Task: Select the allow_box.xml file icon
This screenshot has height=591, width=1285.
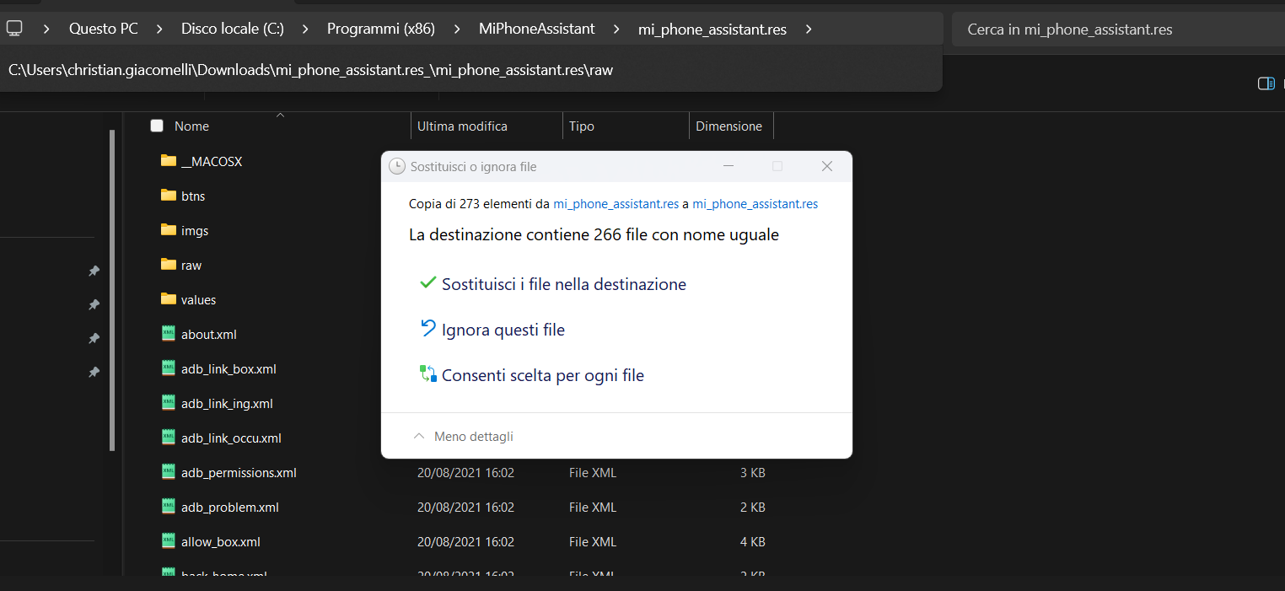Action: point(169,541)
